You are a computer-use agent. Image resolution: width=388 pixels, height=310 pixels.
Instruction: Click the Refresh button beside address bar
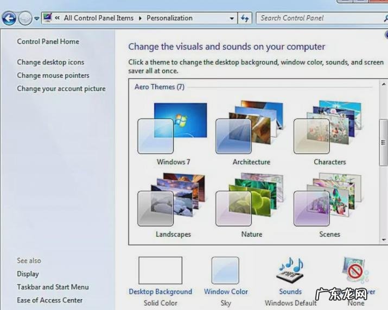click(245, 18)
